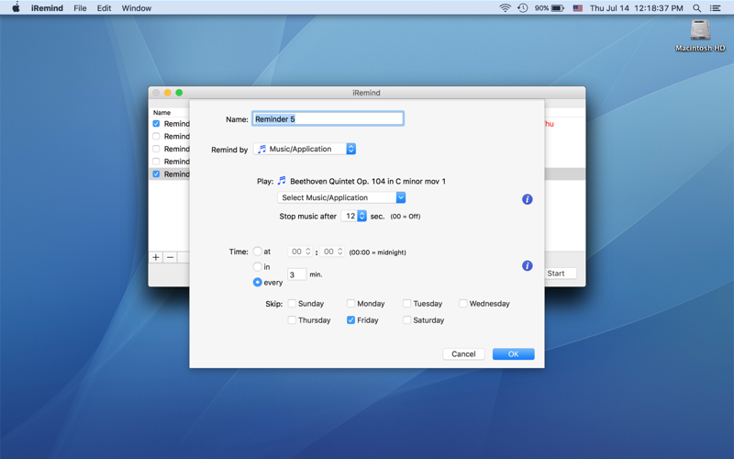Enable the Monday skip checkbox
Viewport: 734px width, 459px height.
pyautogui.click(x=350, y=304)
